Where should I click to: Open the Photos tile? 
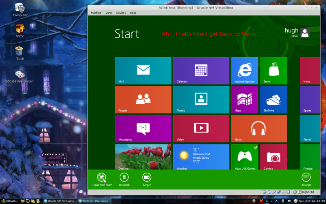click(x=201, y=100)
